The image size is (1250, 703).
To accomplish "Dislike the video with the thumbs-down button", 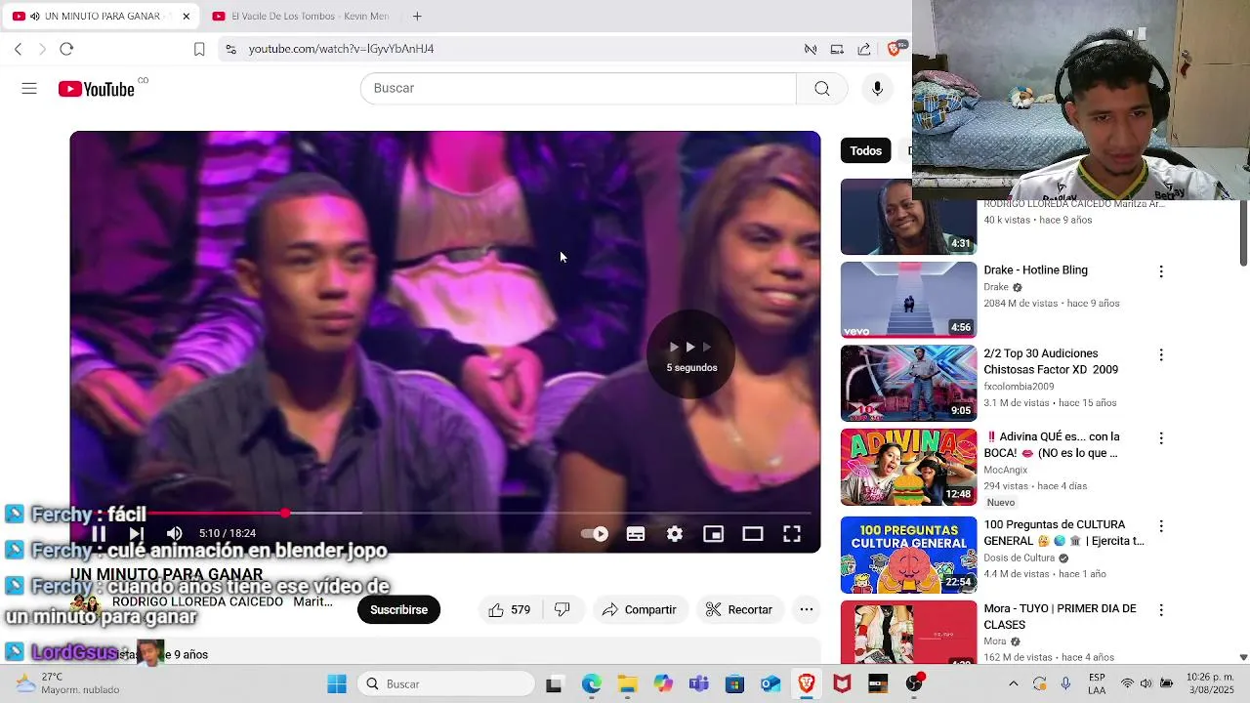I will 562,610.
